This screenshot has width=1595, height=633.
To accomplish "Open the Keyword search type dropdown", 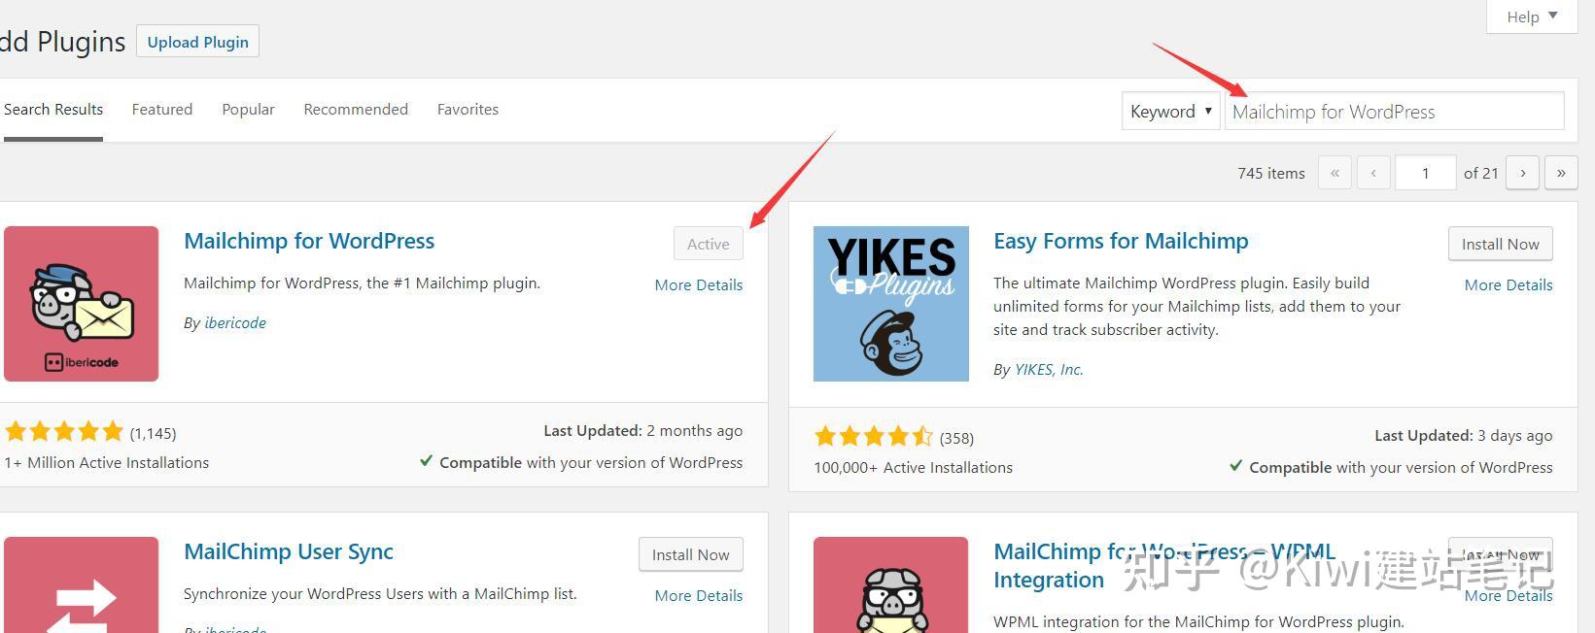I will (1170, 111).
